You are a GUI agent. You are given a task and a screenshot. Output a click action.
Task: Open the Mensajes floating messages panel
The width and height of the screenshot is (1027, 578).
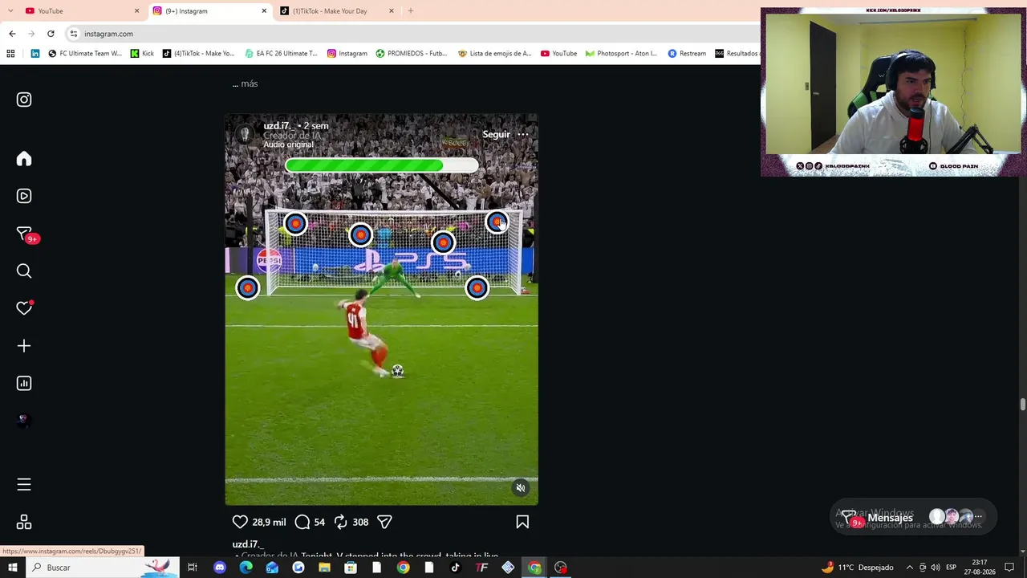pos(913,518)
